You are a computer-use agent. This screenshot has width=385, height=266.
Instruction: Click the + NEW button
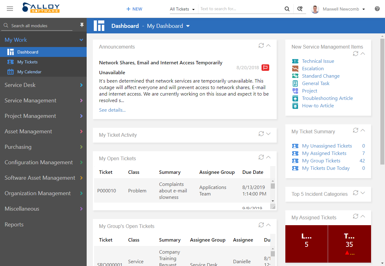pos(134,9)
